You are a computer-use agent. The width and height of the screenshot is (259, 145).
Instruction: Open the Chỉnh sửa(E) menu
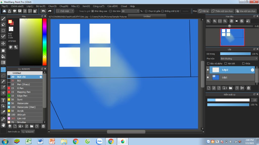[17, 6]
